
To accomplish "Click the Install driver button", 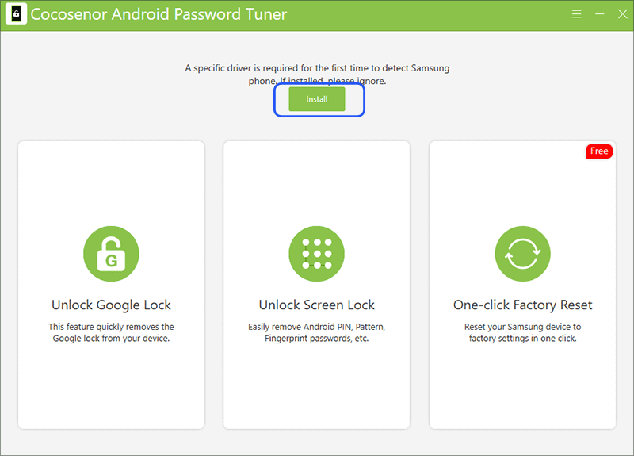I will pos(316,99).
